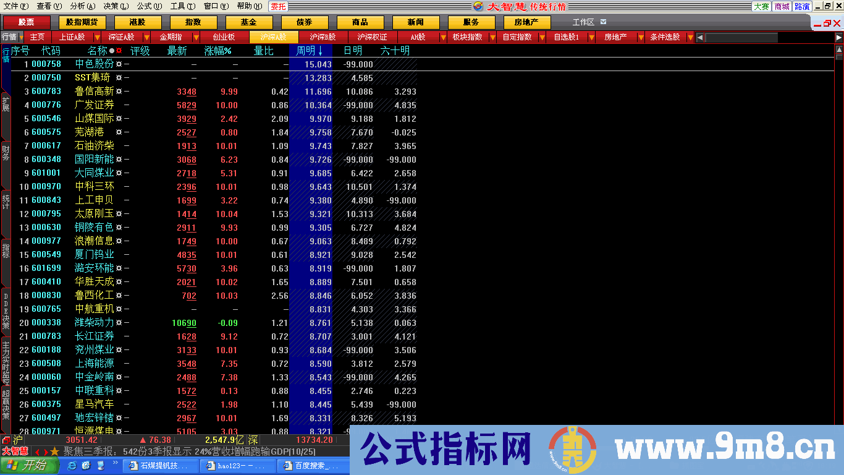Open the 公式 menu
This screenshot has height=475, width=844.
coord(149,6)
